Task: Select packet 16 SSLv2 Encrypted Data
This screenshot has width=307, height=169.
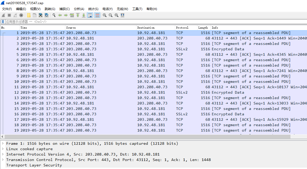Action: click(153, 114)
